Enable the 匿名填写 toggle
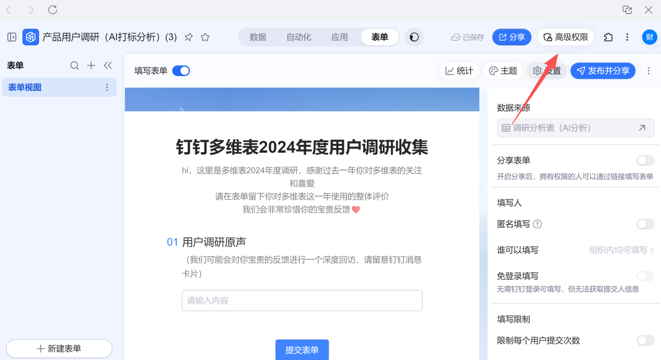Screen dimensions: 661x360 [645, 224]
